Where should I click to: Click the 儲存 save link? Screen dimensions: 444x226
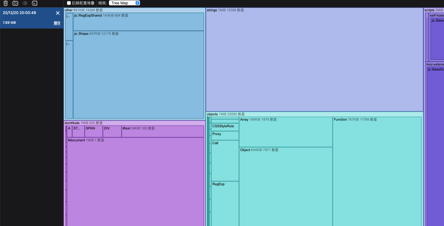(57, 23)
